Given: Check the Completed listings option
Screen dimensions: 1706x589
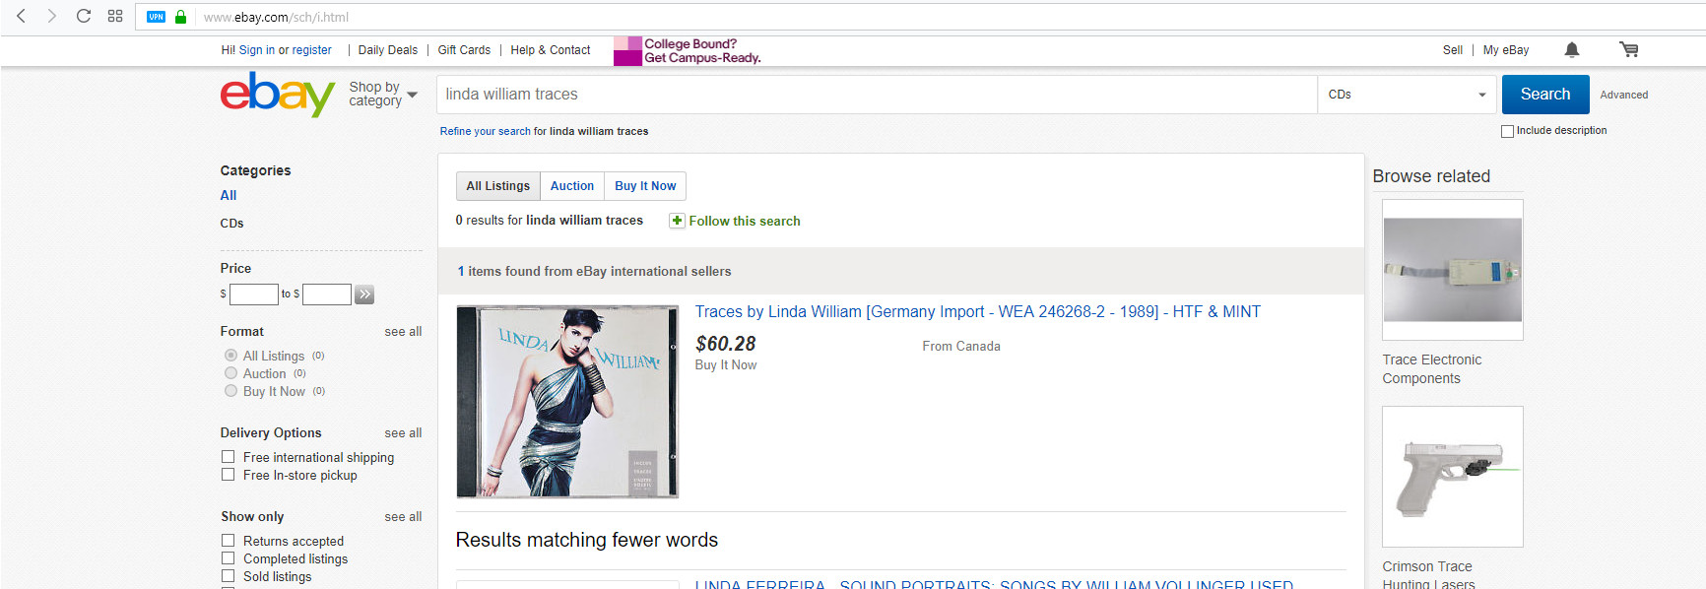Looking at the screenshot, I should click(228, 558).
